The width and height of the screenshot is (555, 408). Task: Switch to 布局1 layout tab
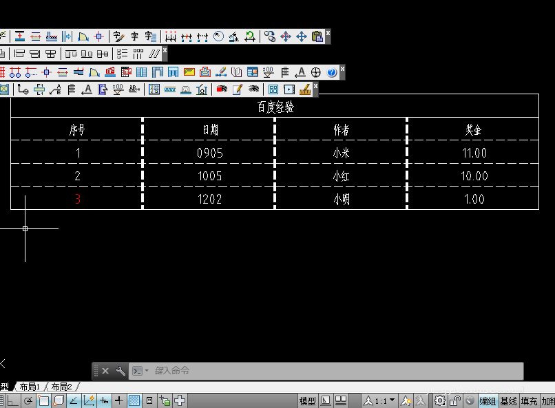tap(30, 387)
